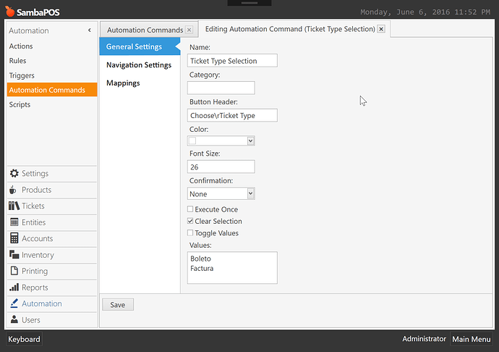Open Navigation Settings section
This screenshot has width=499, height=352.
point(140,65)
